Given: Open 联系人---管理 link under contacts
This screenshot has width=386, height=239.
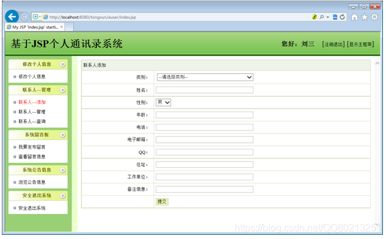Looking at the screenshot, I should [32, 112].
